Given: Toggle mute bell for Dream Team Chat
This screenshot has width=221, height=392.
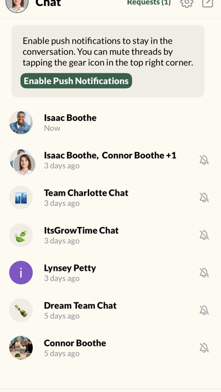Looking at the screenshot, I should coord(204,310).
